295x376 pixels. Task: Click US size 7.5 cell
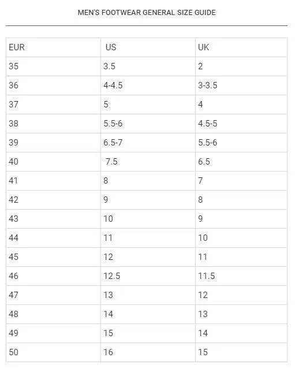(148, 162)
